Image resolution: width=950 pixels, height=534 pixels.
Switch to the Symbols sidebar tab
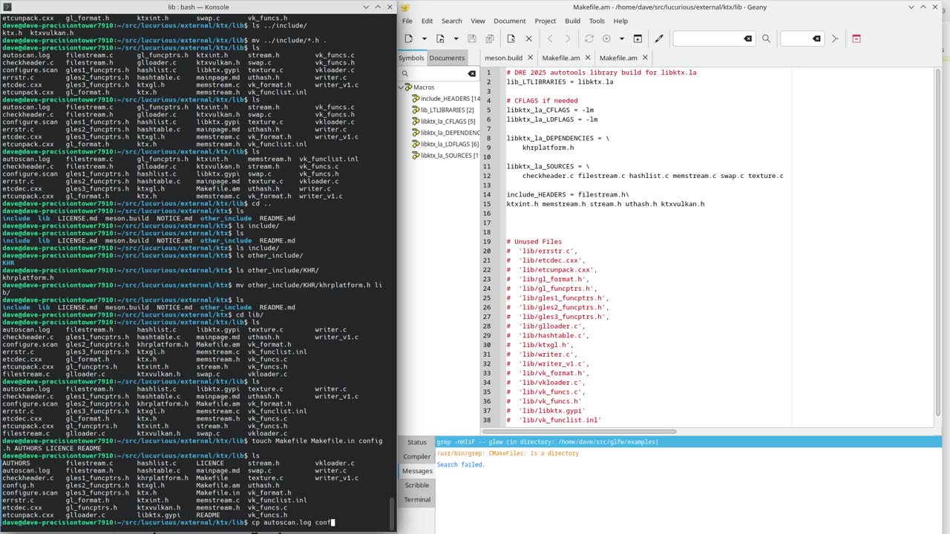click(x=411, y=58)
